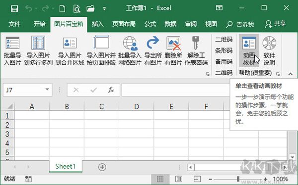
Task: Click the 告诉我 search box
Action: 240,24
